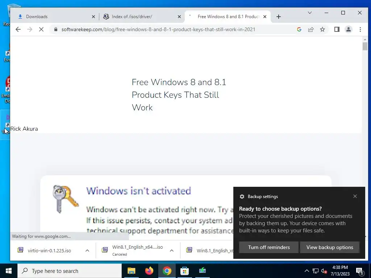Image resolution: width=371 pixels, height=278 pixels.
Task: Open the last pinned taskbar app
Action: 202,271
